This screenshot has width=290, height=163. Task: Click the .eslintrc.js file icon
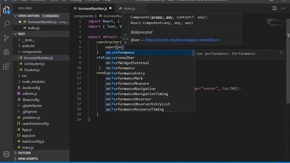pyautogui.click(x=19, y=94)
